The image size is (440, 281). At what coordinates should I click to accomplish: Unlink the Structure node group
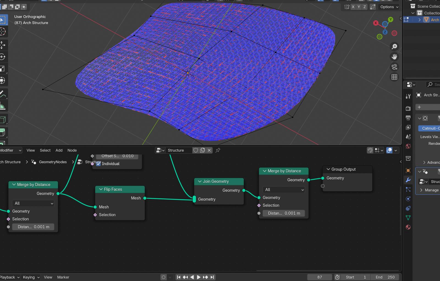[209, 150]
